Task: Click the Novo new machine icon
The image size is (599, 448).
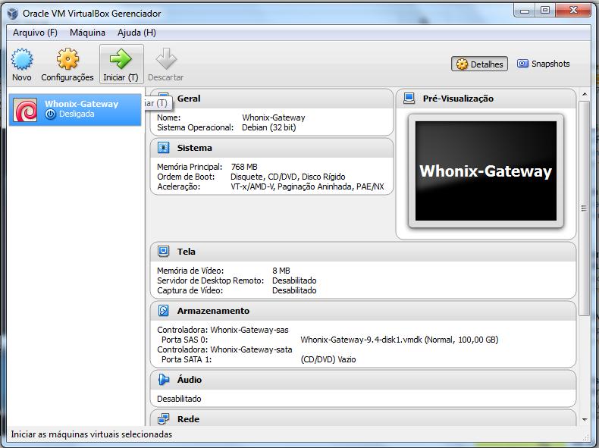Action: click(x=22, y=59)
